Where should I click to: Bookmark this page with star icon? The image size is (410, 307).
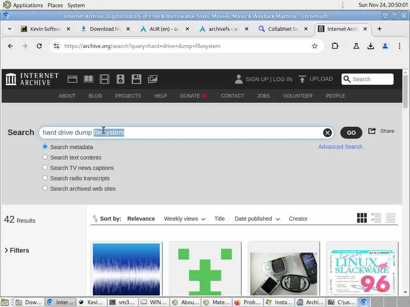[315, 46]
